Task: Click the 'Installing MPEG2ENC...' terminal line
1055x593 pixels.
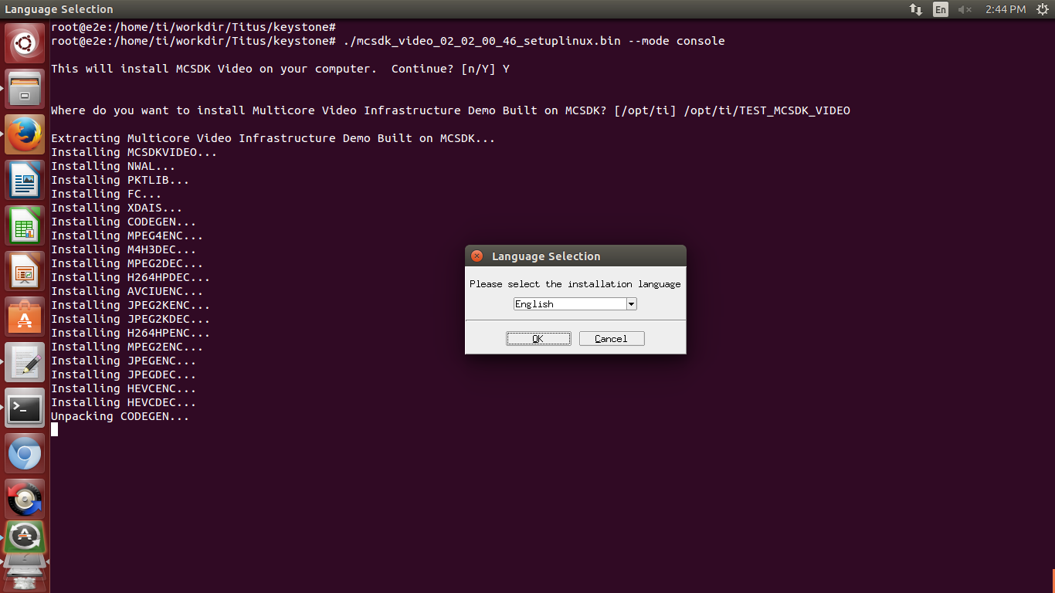Action: pyautogui.click(x=127, y=347)
